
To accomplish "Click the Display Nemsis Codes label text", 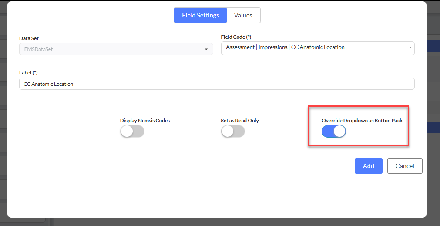I will coord(145,121).
